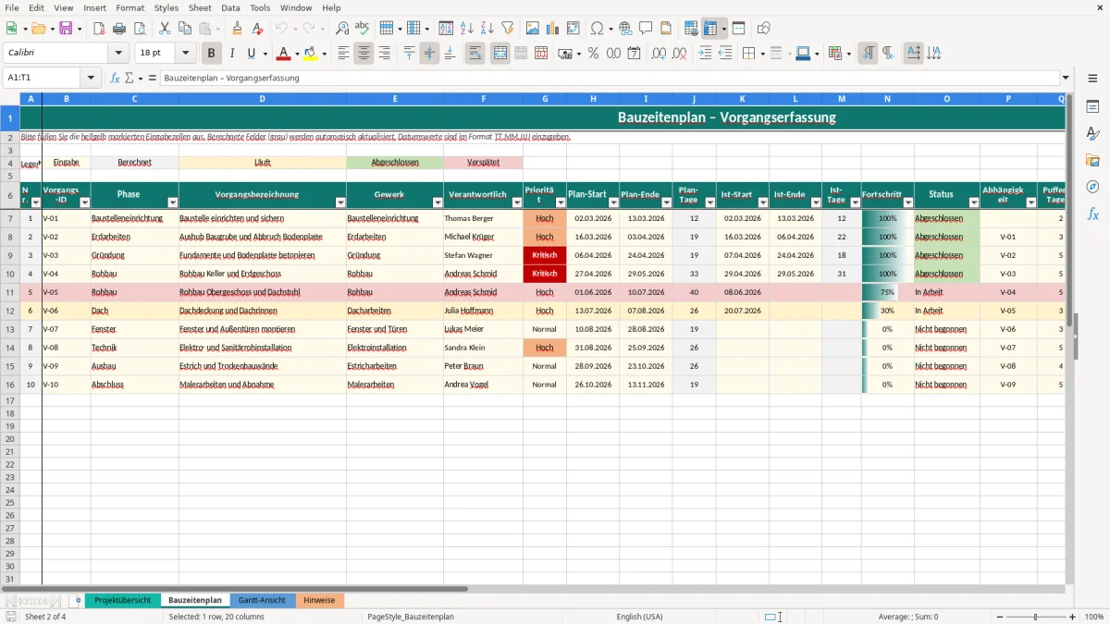Switch to the Gantt-Ansicht sheet tab
The height and width of the screenshot is (624, 1110).
point(262,600)
